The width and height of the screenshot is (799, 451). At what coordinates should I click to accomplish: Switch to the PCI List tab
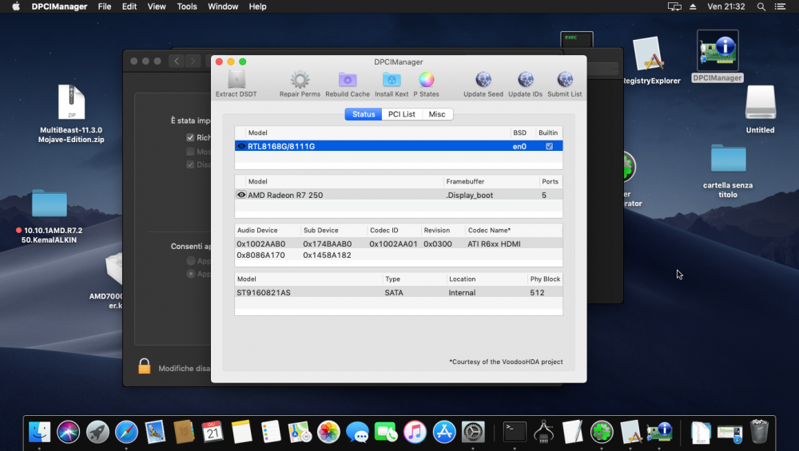[402, 114]
